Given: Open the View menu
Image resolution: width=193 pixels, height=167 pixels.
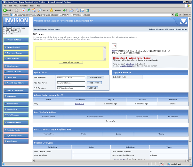Looking at the screenshot, I should pos(16,6).
